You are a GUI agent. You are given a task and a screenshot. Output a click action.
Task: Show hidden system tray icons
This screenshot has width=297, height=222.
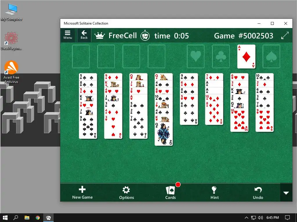pos(247,218)
